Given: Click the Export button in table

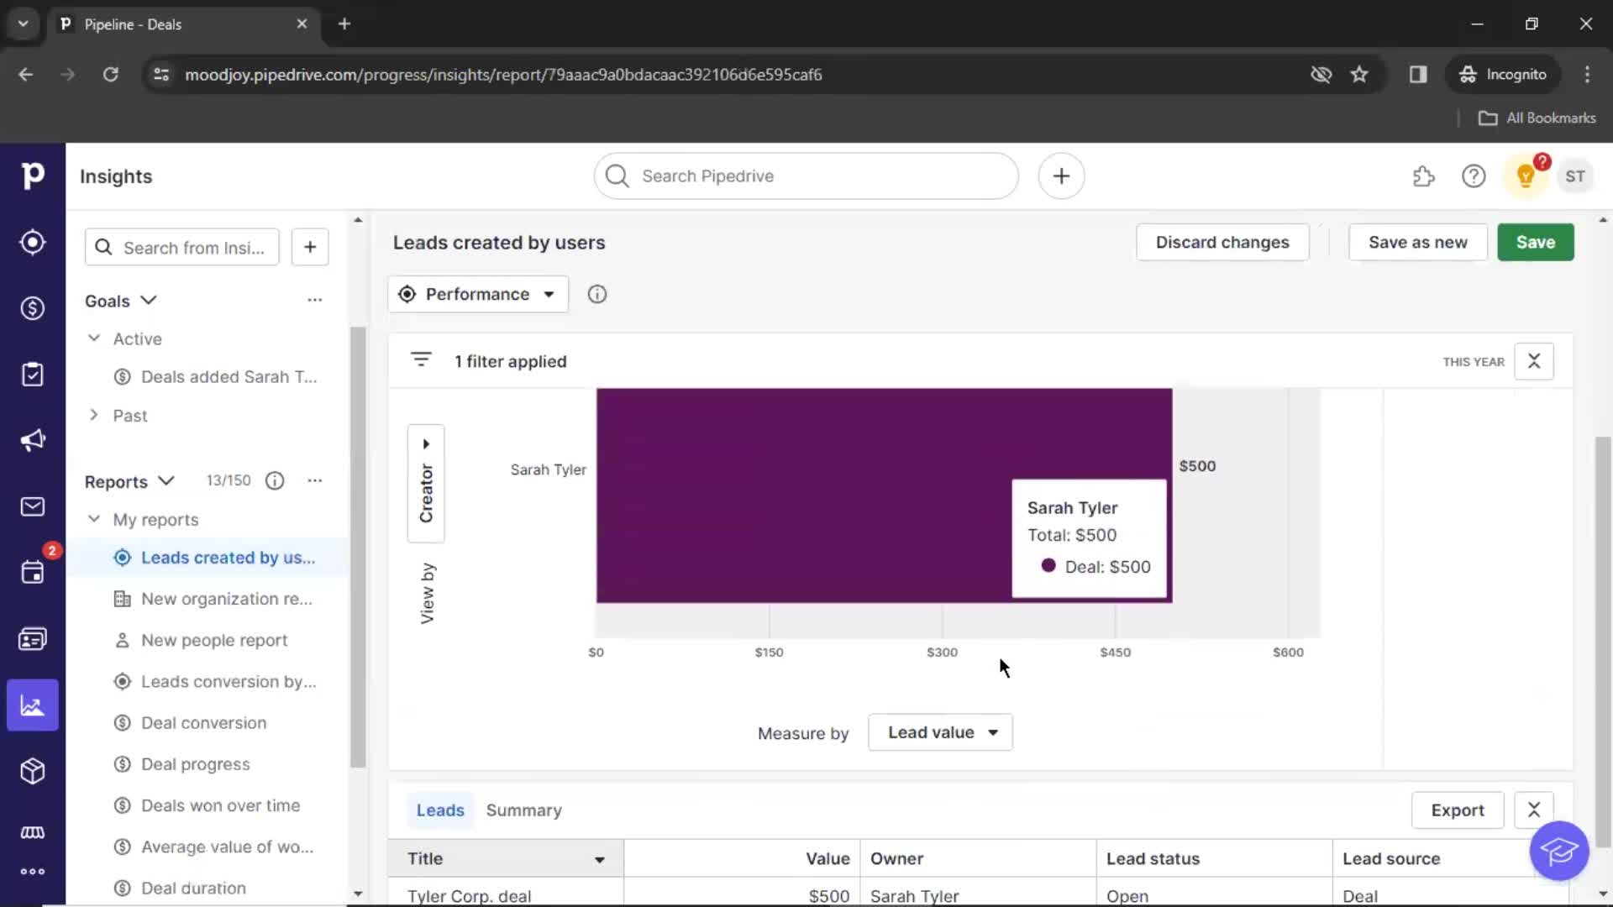Looking at the screenshot, I should click(x=1458, y=810).
